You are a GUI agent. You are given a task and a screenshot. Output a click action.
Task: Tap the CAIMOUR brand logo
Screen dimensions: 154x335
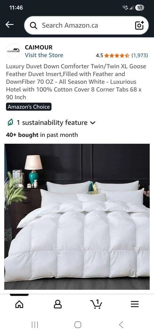click(14, 51)
